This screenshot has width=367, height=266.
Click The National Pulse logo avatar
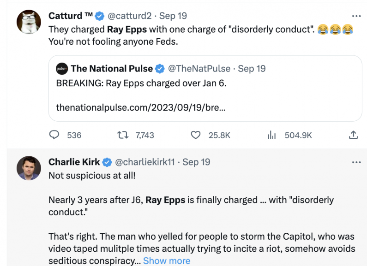(62, 69)
